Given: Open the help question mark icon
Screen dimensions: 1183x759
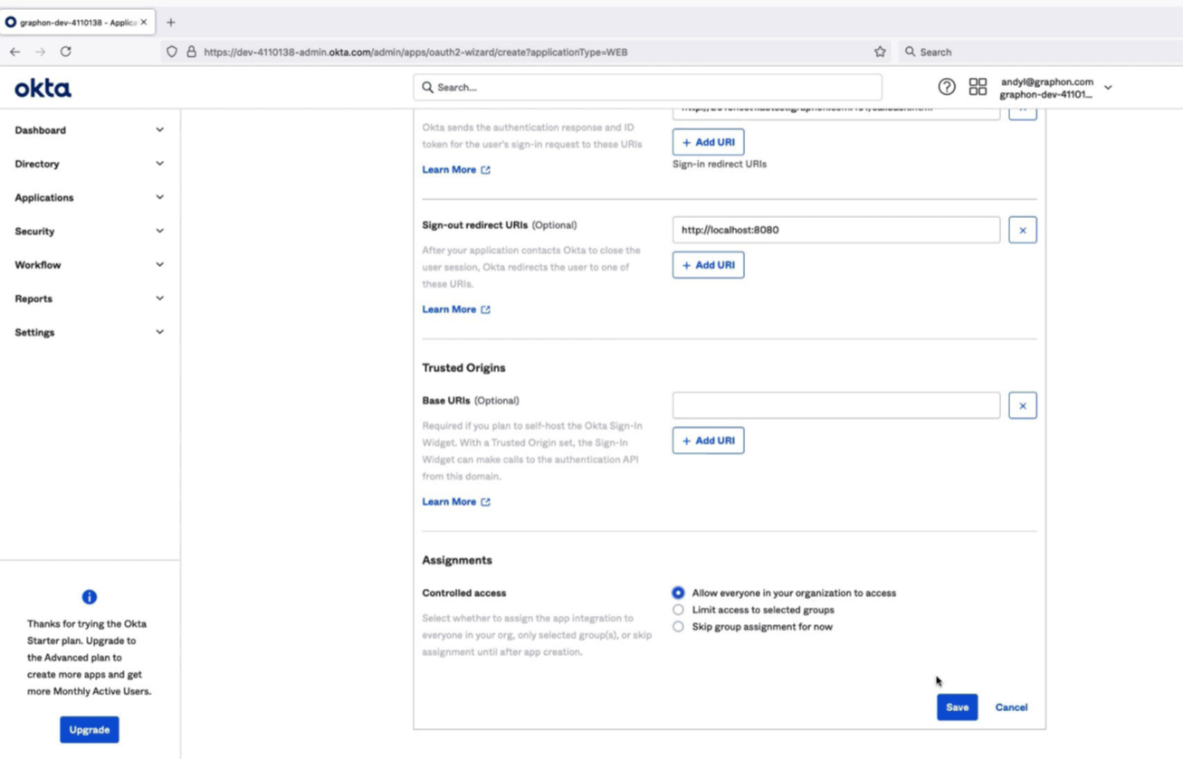Looking at the screenshot, I should pyautogui.click(x=947, y=87).
